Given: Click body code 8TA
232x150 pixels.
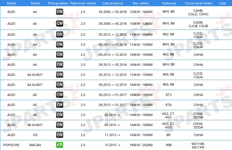Looking at the screenshot, I should coord(169,105).
